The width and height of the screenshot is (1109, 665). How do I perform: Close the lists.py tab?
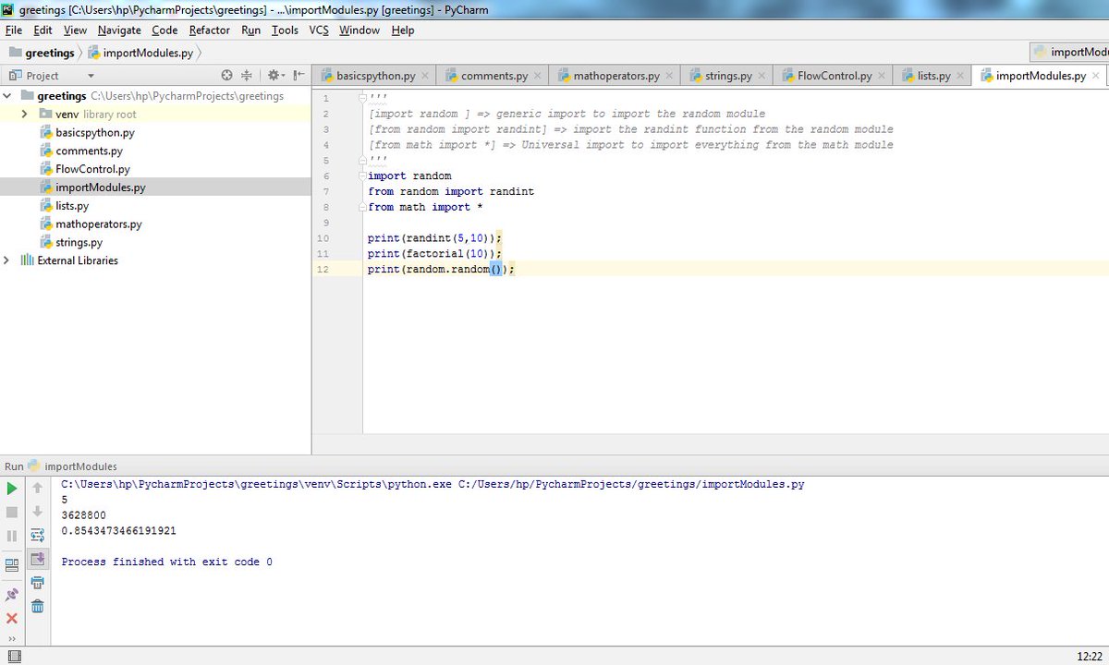(x=959, y=77)
